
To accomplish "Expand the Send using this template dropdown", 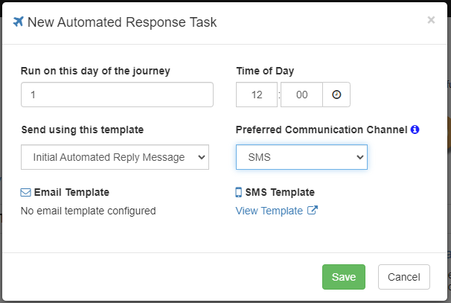I will click(115, 157).
